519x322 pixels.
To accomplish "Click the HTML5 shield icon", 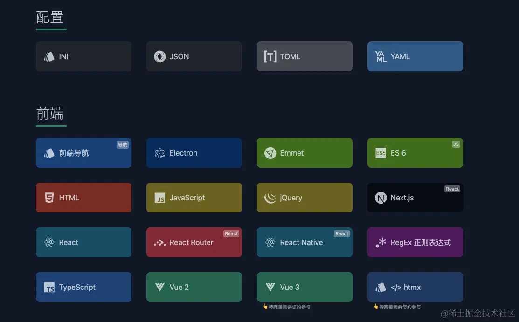I will coord(49,198).
